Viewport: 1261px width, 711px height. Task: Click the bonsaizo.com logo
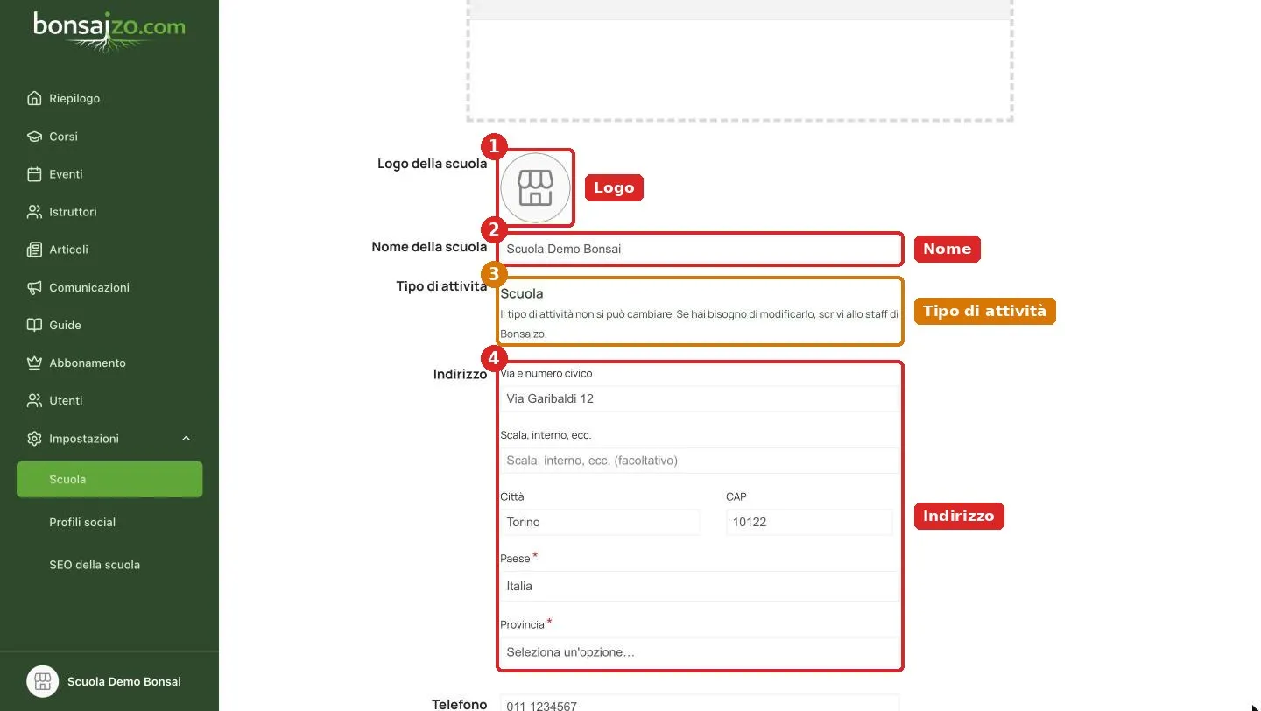click(109, 32)
